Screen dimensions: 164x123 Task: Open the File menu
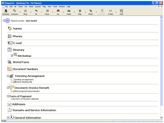(7, 7)
